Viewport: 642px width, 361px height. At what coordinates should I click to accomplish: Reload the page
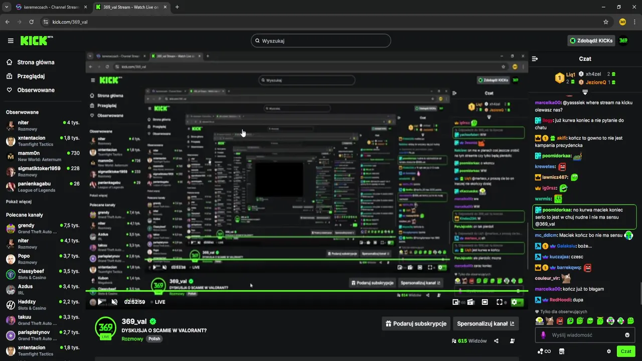[x=32, y=22]
